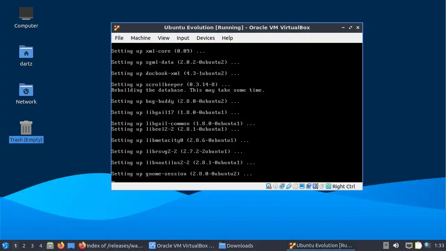The image size is (446, 251).
Task: Click the mouse integration status icon
Action: [x=322, y=186]
